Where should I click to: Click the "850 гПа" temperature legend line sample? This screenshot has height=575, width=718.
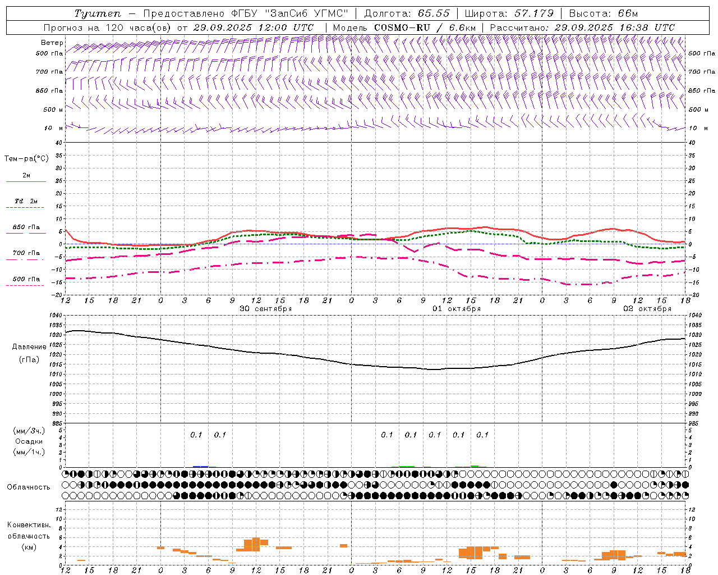pos(26,233)
